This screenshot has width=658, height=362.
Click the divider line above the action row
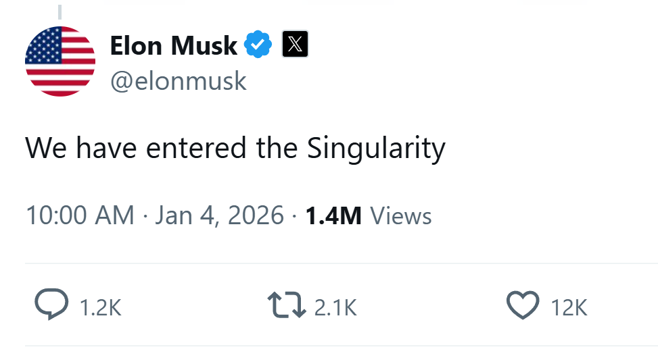(341, 263)
